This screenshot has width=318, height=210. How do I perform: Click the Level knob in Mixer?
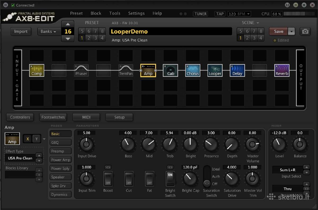[279, 145]
